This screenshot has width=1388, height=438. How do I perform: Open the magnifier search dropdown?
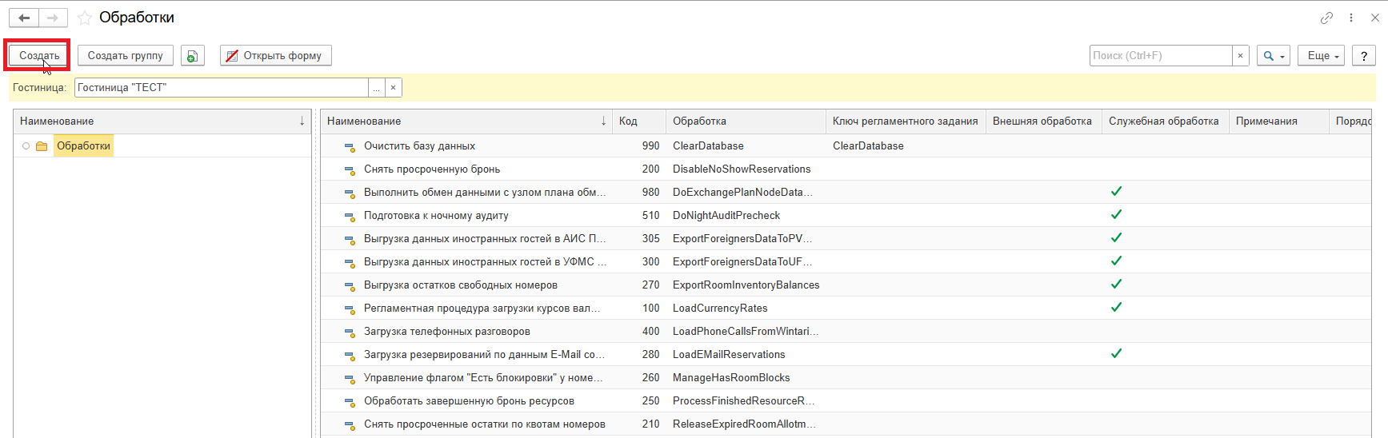[x=1273, y=55]
